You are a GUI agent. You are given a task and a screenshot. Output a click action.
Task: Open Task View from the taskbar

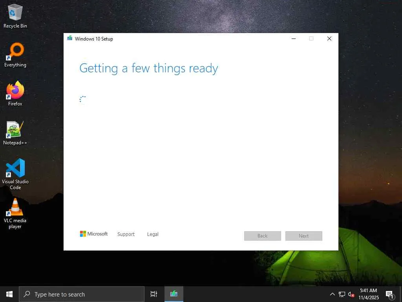154,294
